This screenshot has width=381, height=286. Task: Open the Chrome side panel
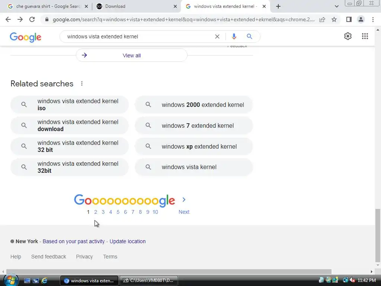(x=349, y=19)
